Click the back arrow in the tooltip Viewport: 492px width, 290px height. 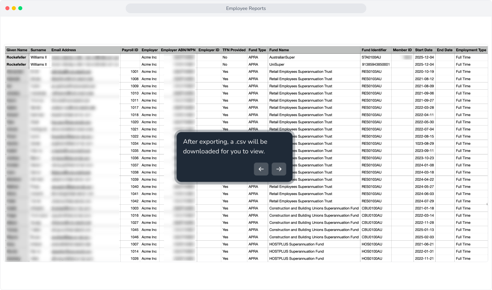point(261,169)
